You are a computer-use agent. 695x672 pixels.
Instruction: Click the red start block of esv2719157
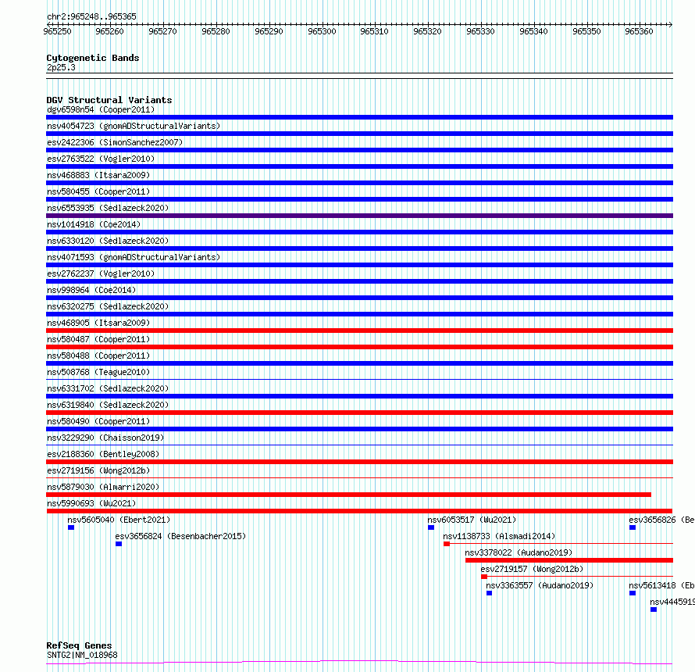click(x=484, y=577)
